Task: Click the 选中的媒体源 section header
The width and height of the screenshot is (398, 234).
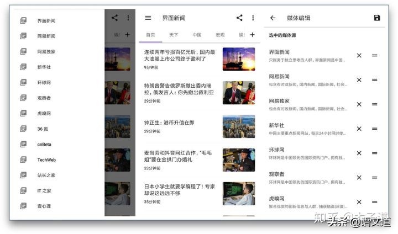Action: [282, 35]
